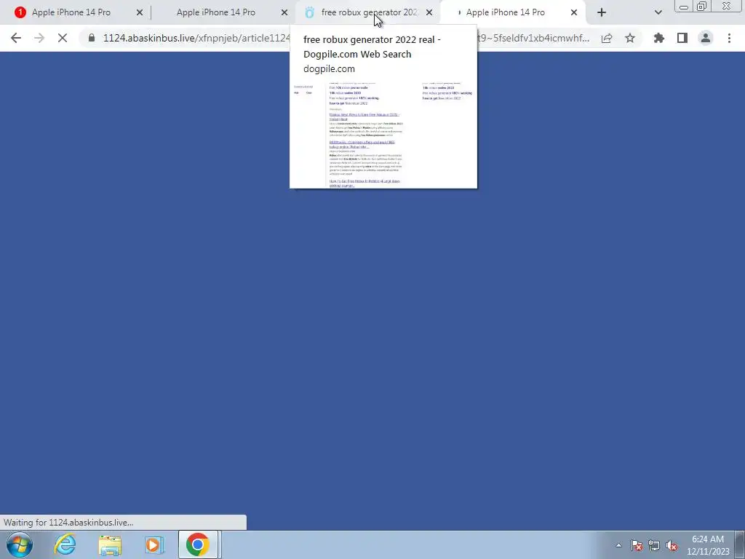The height and width of the screenshot is (559, 745).
Task: Open the network status tray icon
Action: pos(654,546)
